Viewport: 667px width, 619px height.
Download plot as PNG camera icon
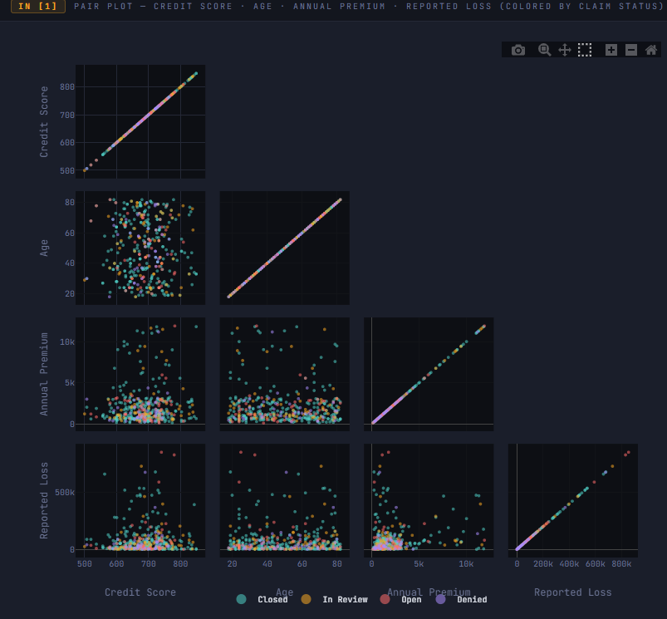coord(518,50)
